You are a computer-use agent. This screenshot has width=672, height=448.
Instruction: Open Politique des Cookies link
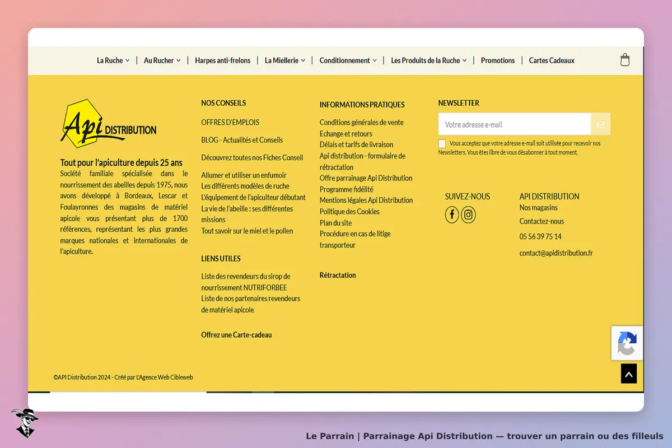(x=349, y=212)
